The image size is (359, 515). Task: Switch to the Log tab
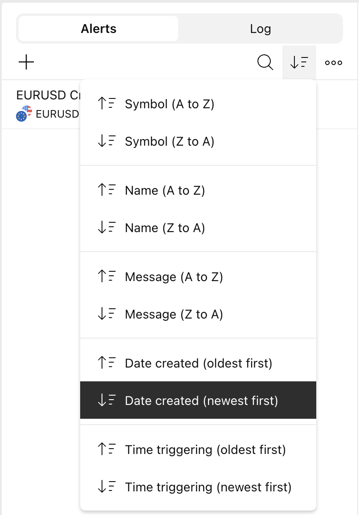tap(261, 29)
